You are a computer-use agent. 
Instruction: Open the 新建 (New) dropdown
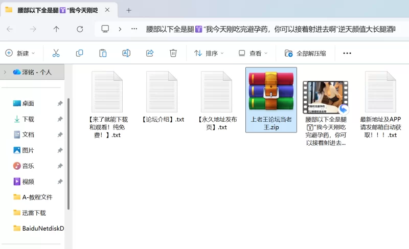[x=20, y=53]
